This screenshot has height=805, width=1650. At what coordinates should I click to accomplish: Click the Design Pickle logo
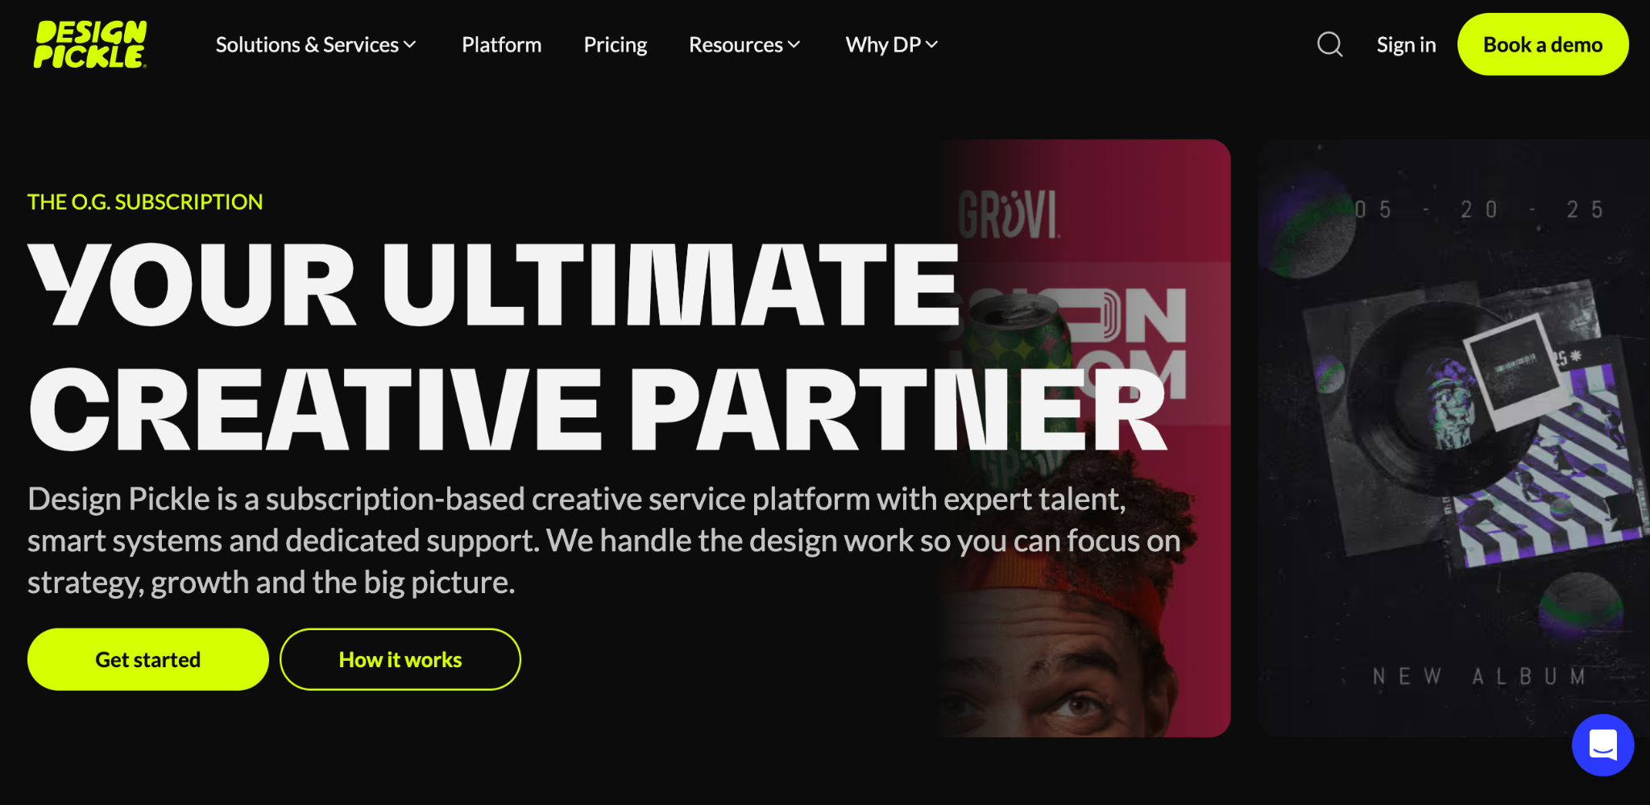click(90, 44)
